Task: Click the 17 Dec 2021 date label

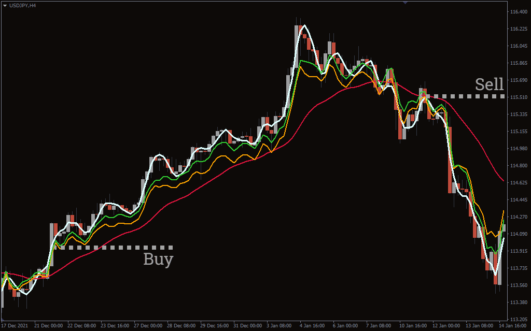Action: coord(15,326)
